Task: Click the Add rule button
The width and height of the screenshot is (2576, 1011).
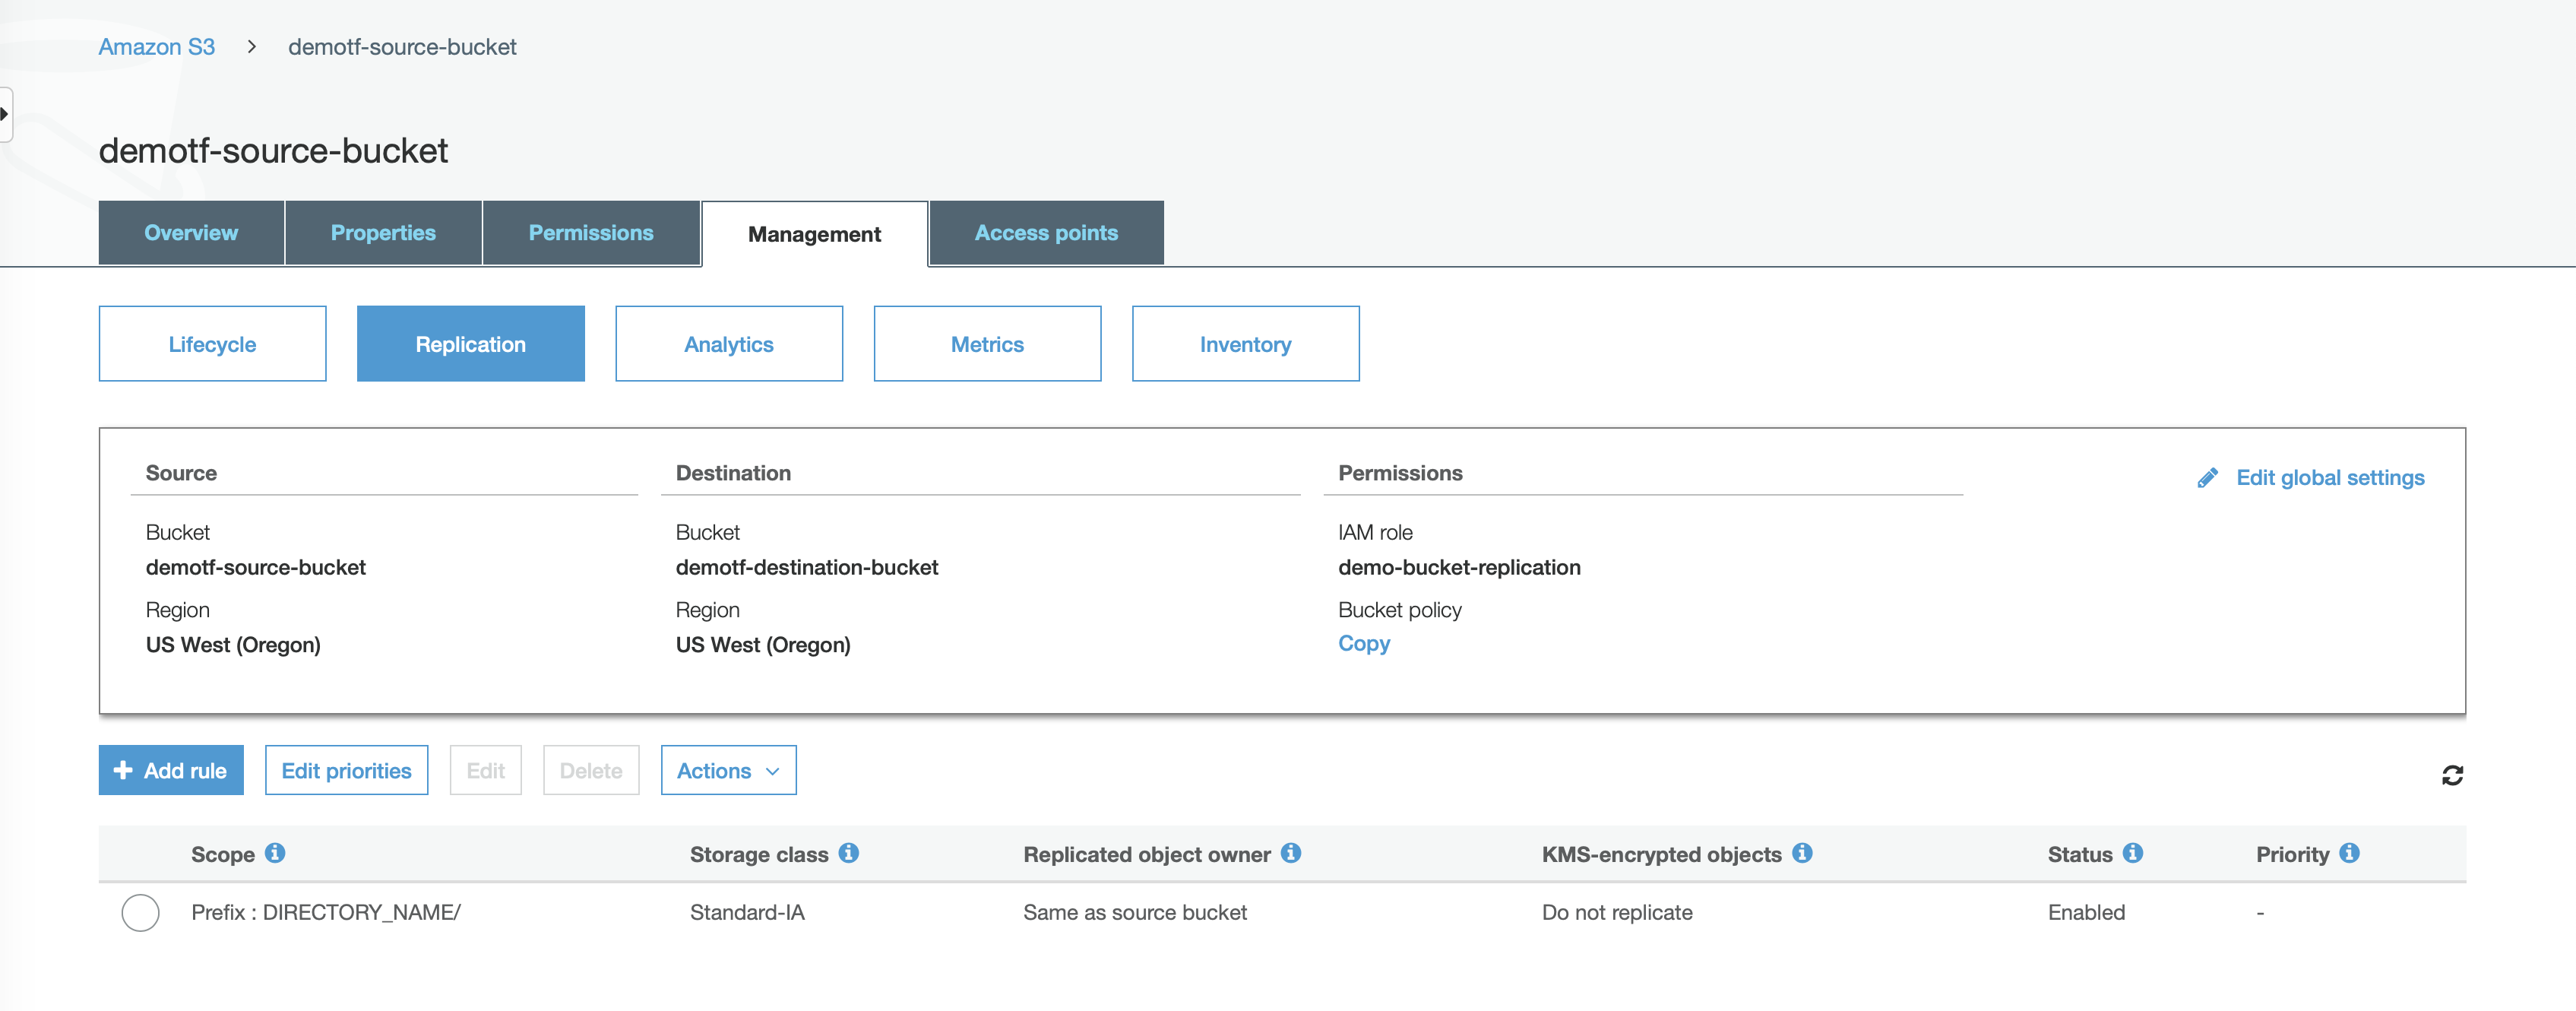Action: click(x=171, y=770)
